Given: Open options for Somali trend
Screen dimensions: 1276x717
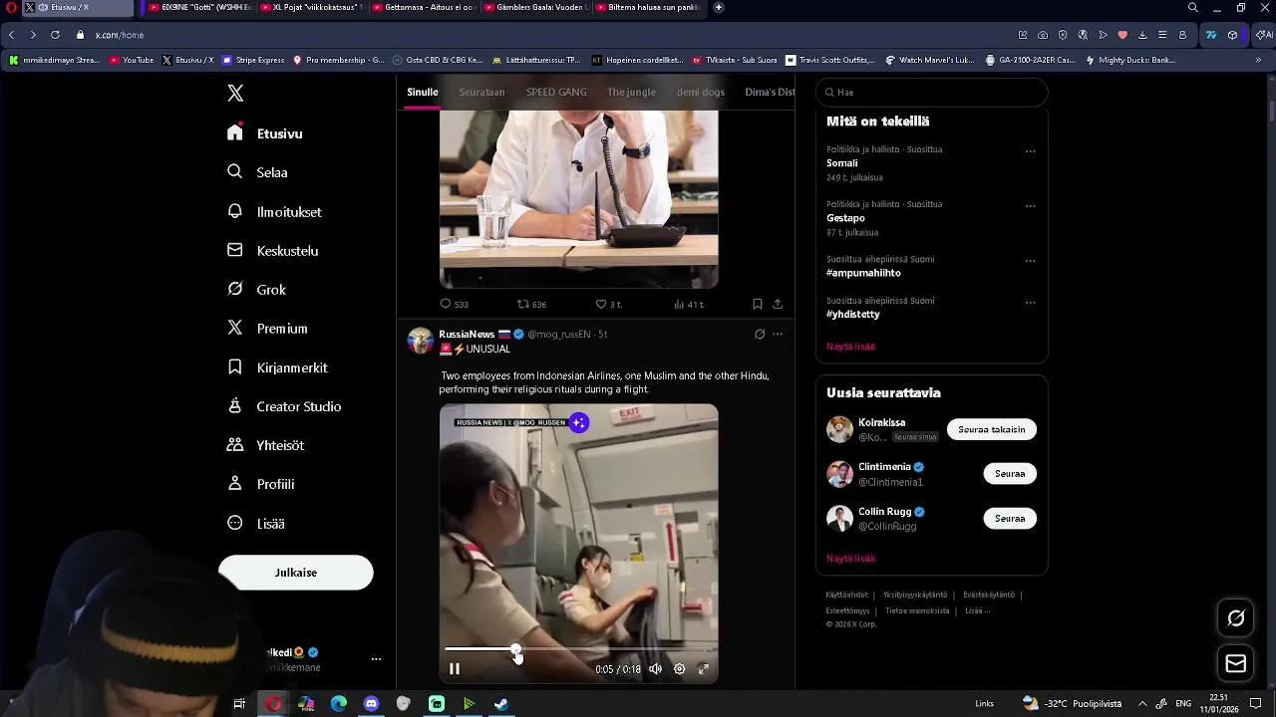Looking at the screenshot, I should click(x=1030, y=152).
